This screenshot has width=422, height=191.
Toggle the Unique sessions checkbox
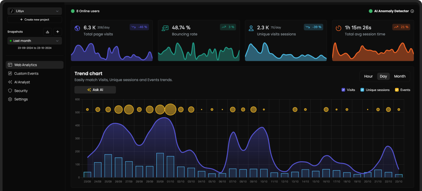tap(362, 90)
